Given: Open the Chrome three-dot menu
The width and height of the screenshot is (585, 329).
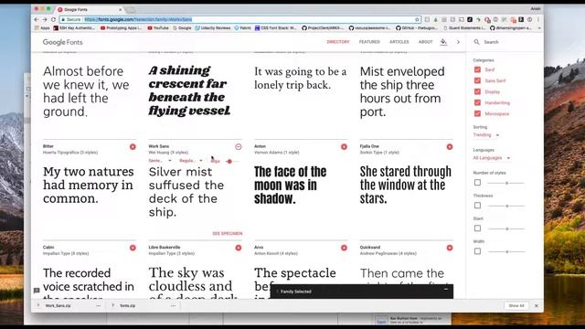Looking at the screenshot, I should pos(538,19).
